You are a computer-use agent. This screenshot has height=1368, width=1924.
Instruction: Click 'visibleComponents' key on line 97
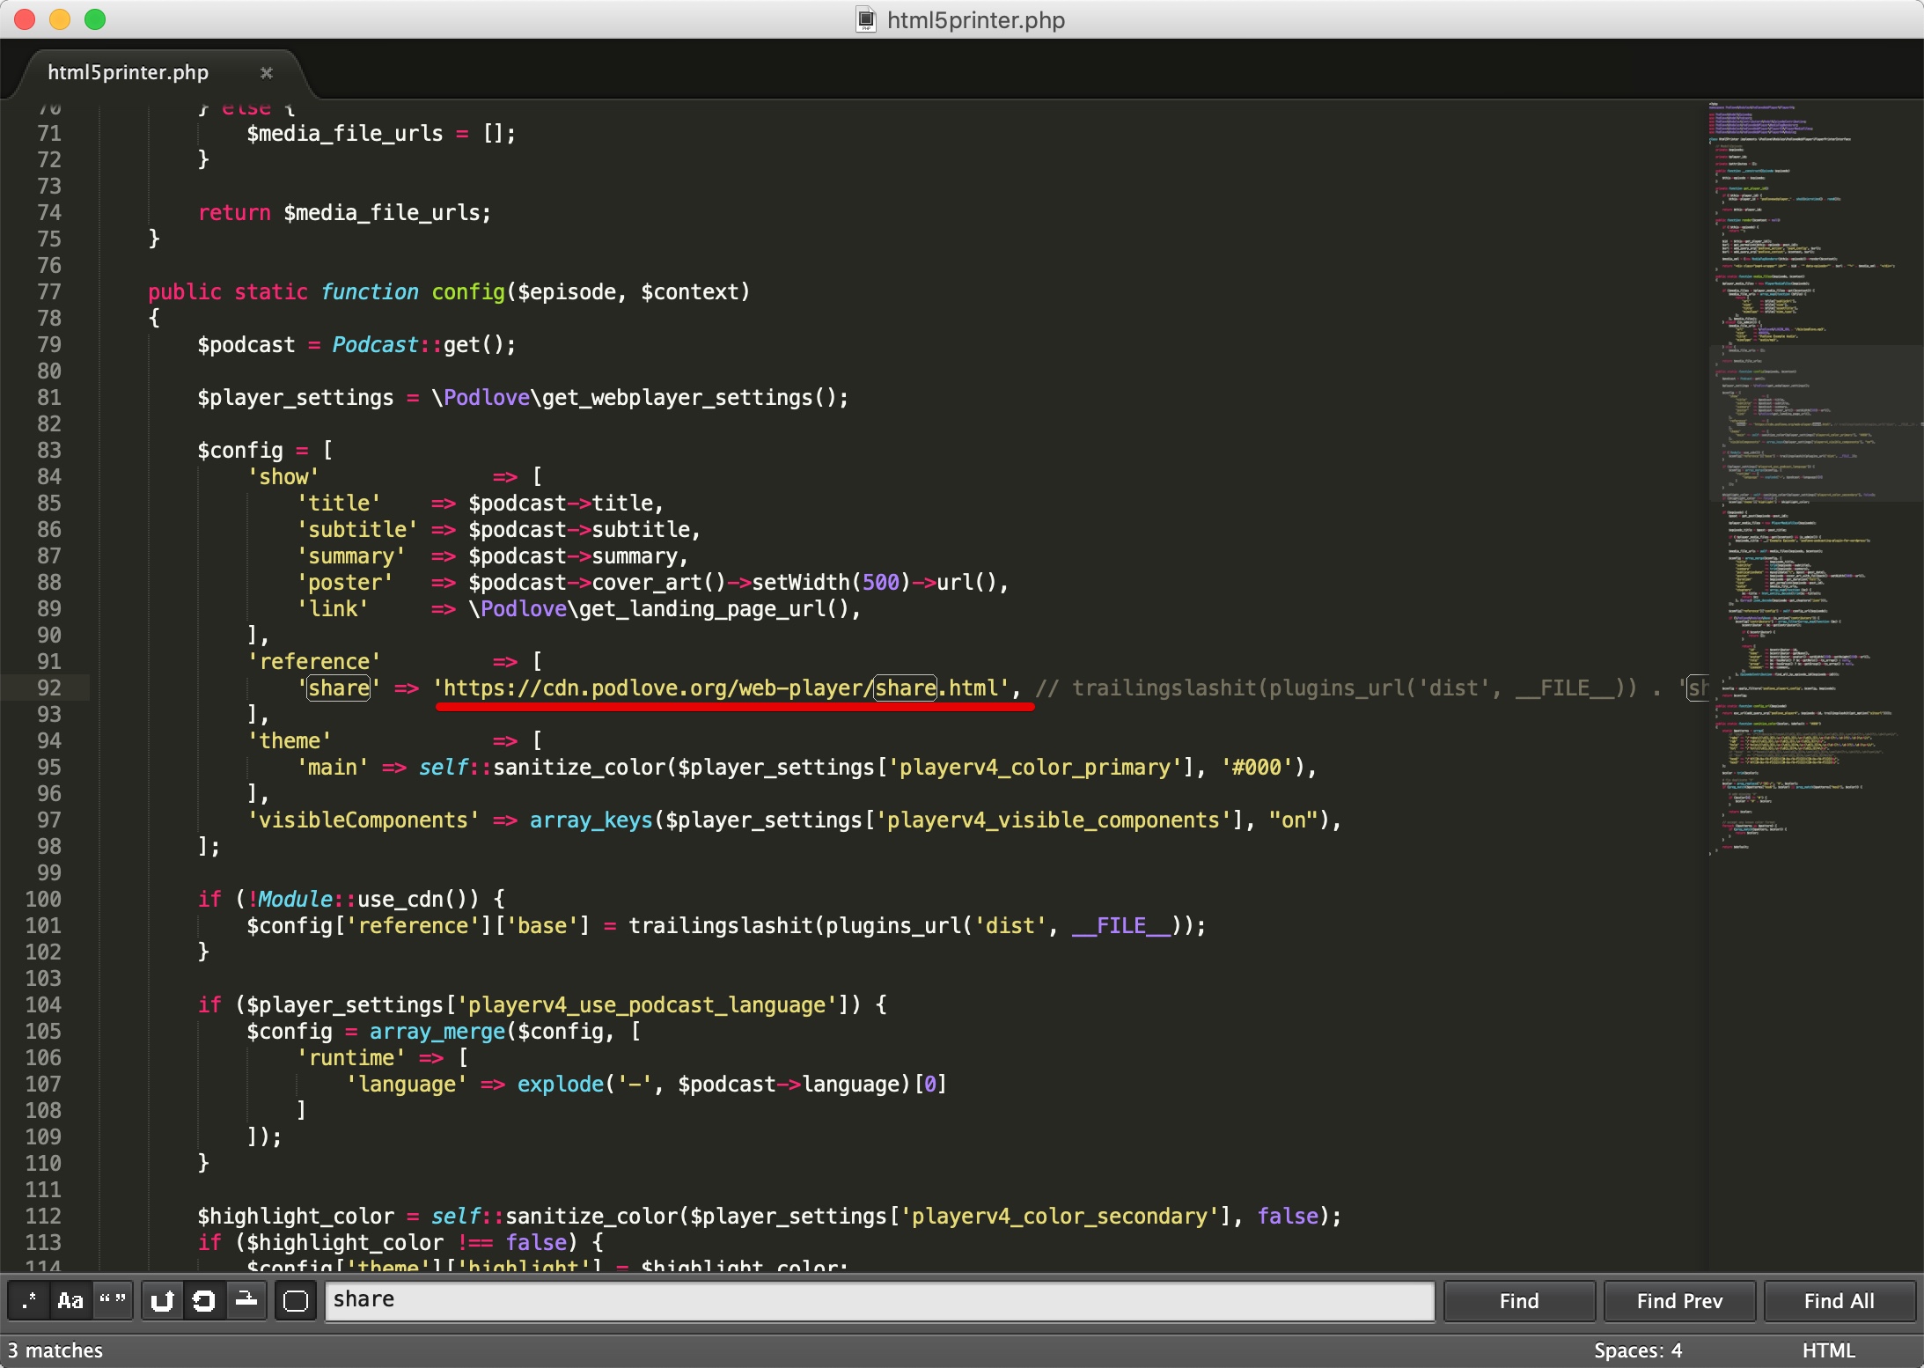click(x=364, y=820)
